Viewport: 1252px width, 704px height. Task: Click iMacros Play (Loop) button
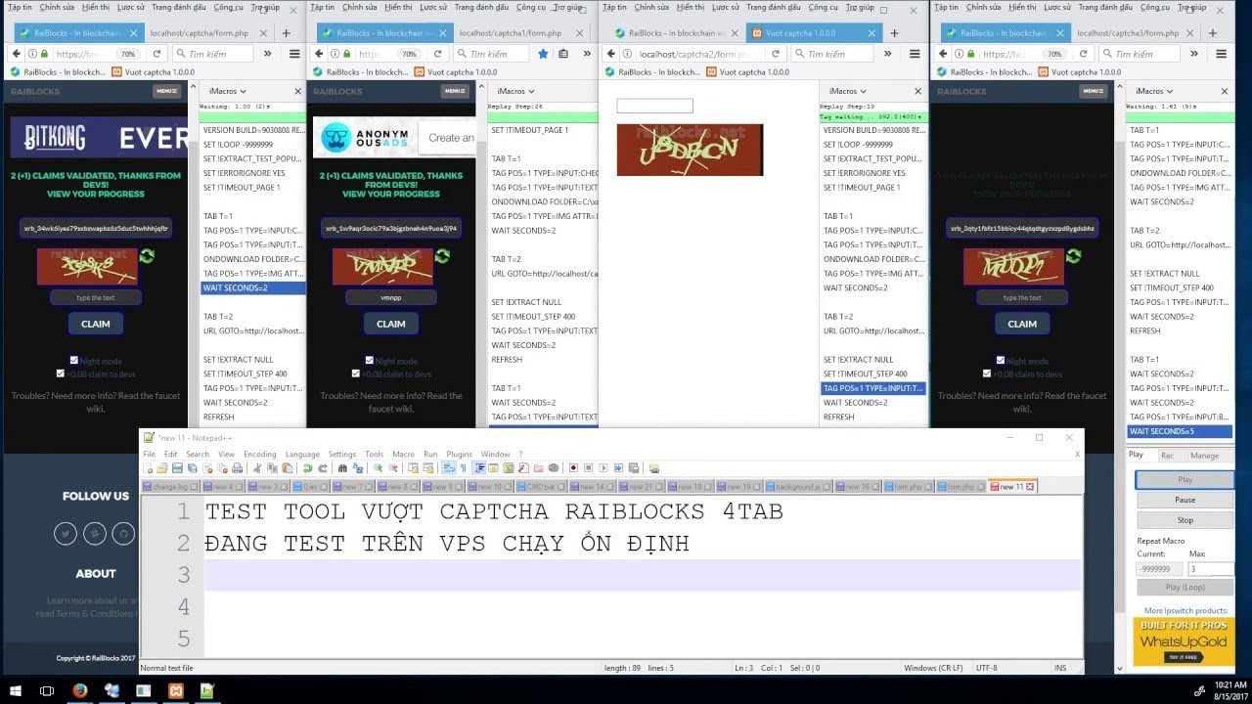tap(1185, 588)
